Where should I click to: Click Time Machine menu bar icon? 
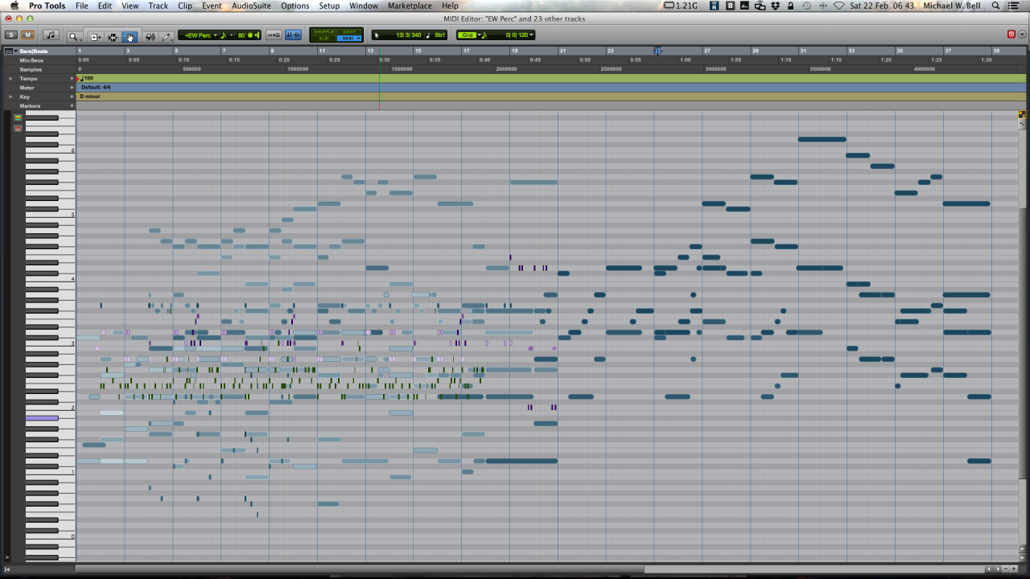(x=807, y=6)
